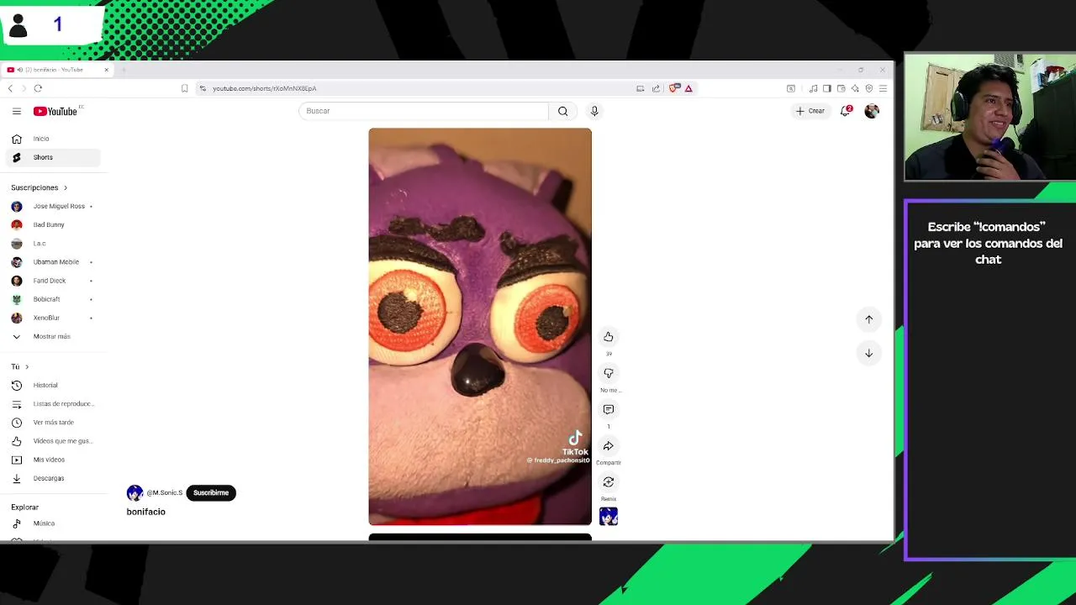This screenshot has height=605, width=1076.
Task: Open Listas de reproducción
Action: coord(52,403)
